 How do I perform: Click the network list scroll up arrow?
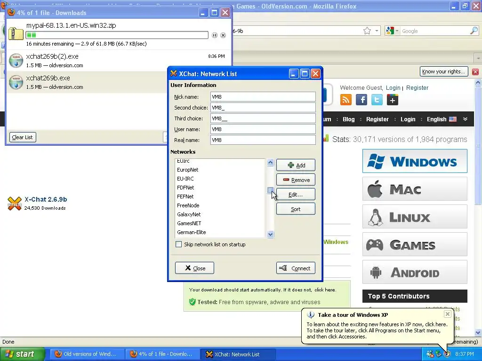coord(270,162)
